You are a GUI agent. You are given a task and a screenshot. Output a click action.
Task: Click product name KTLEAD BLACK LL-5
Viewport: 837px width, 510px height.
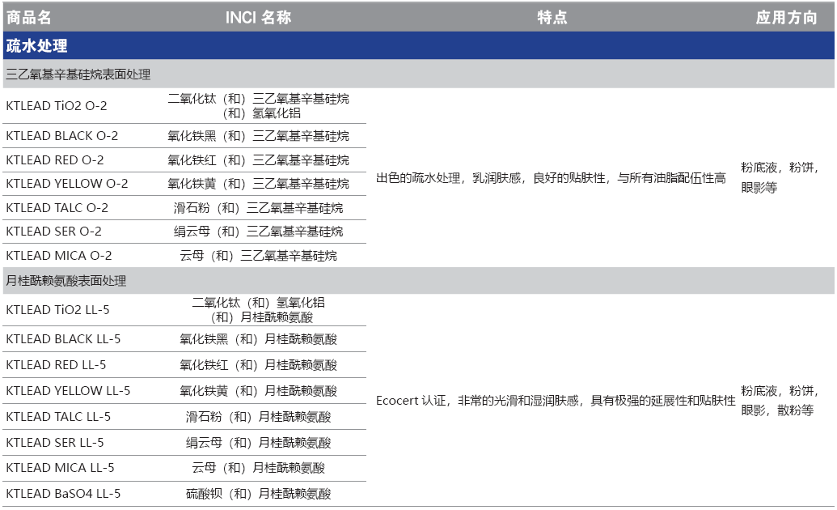point(64,339)
